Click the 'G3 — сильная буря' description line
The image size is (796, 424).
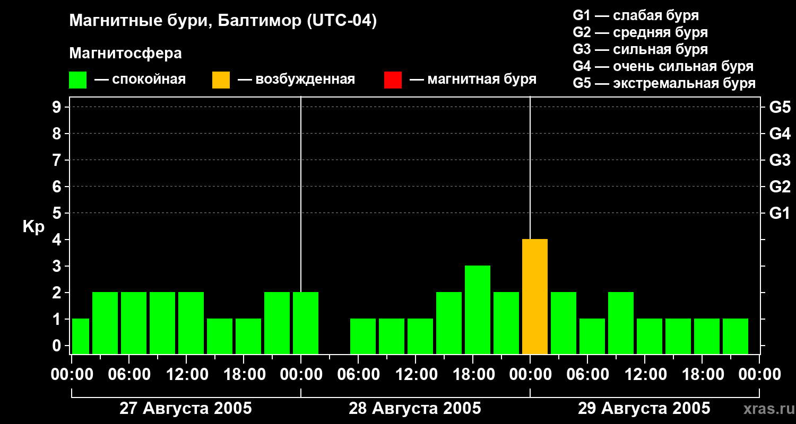tap(640, 49)
